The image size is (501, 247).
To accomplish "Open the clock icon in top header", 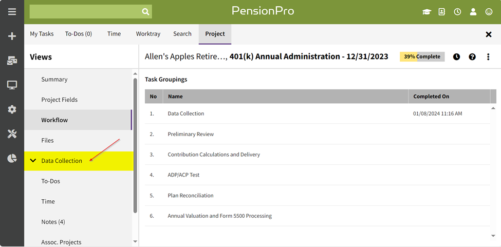I will (457, 12).
